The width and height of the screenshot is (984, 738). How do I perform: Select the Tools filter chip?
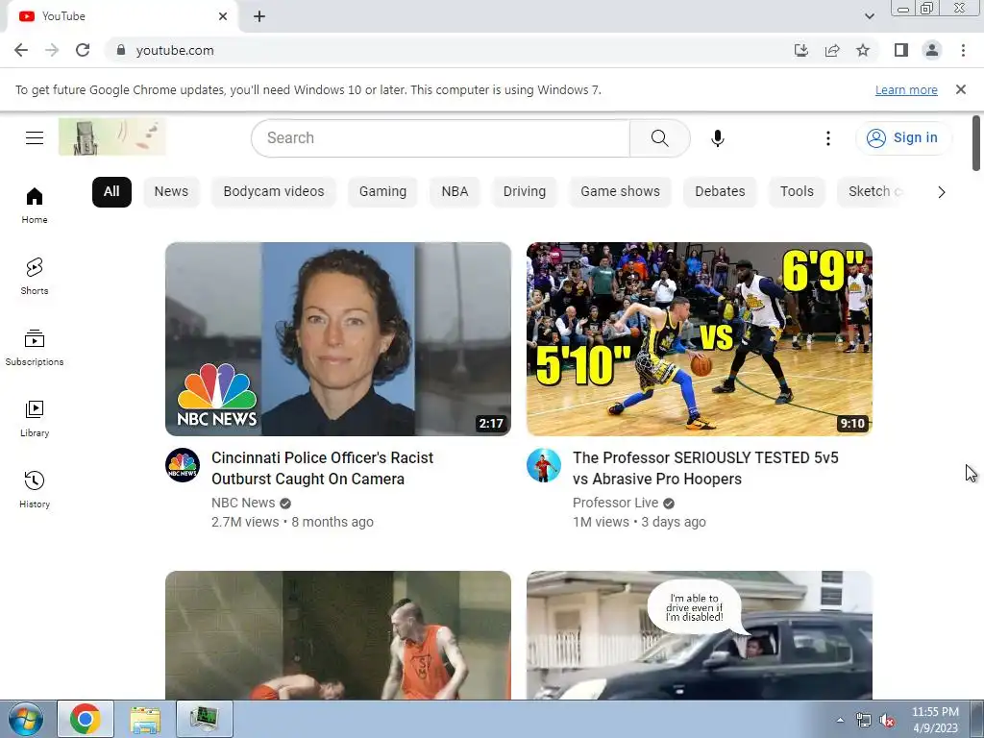[797, 191]
